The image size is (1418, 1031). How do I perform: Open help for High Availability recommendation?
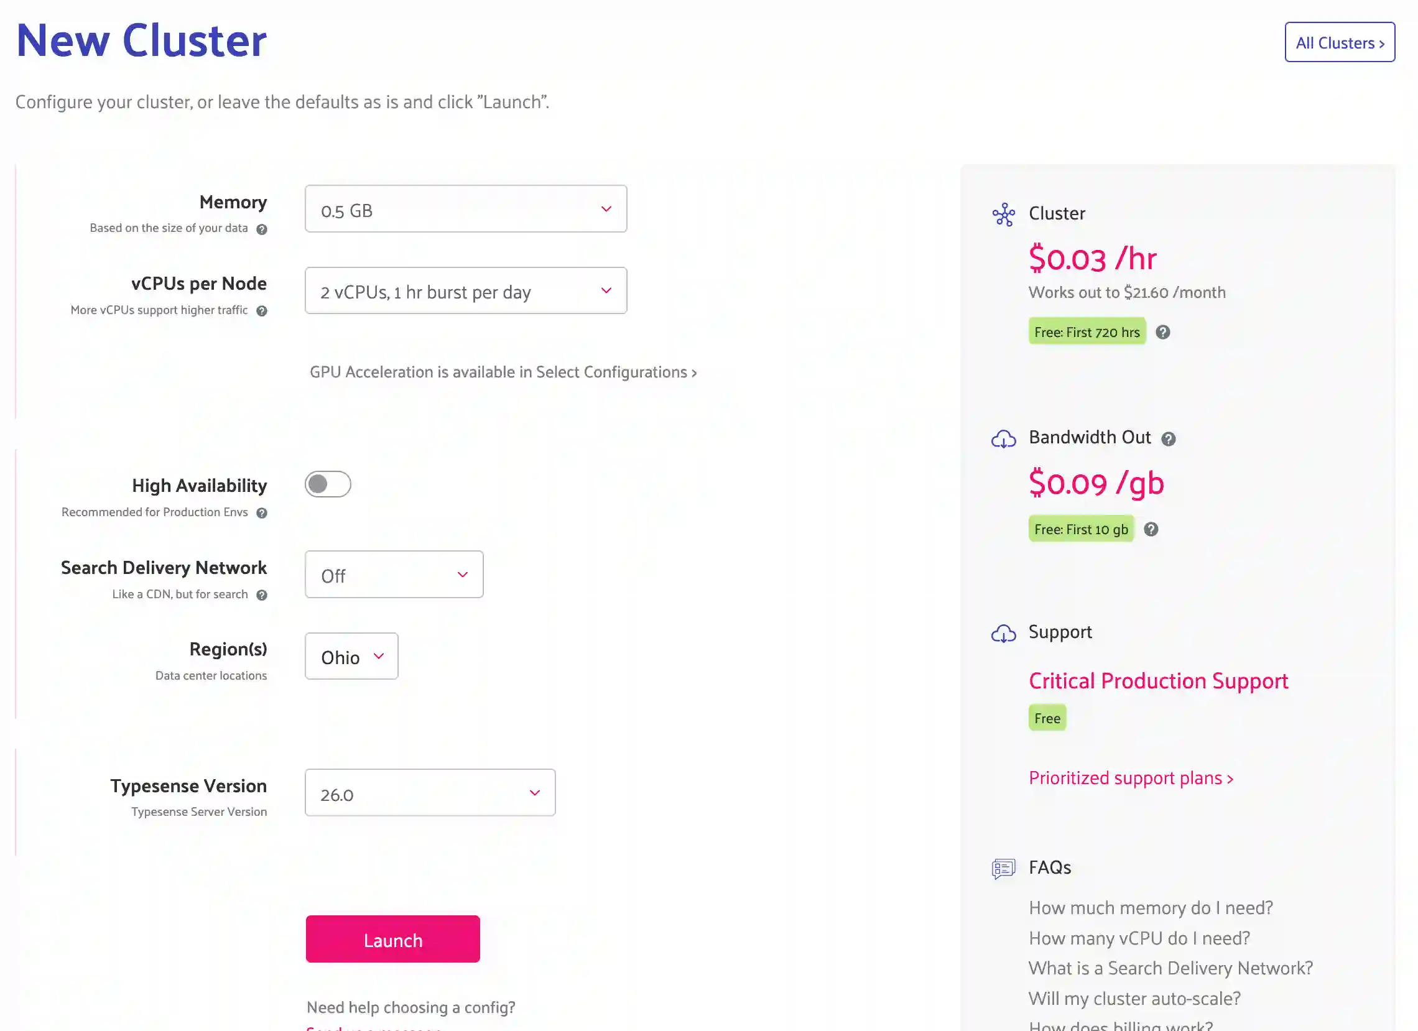tap(262, 512)
